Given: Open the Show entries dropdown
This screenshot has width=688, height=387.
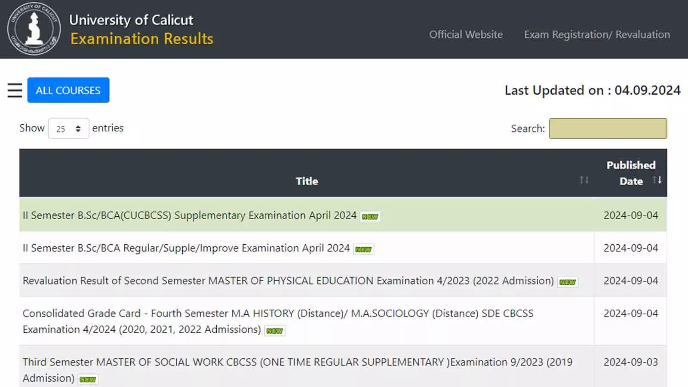Looking at the screenshot, I should [68, 129].
